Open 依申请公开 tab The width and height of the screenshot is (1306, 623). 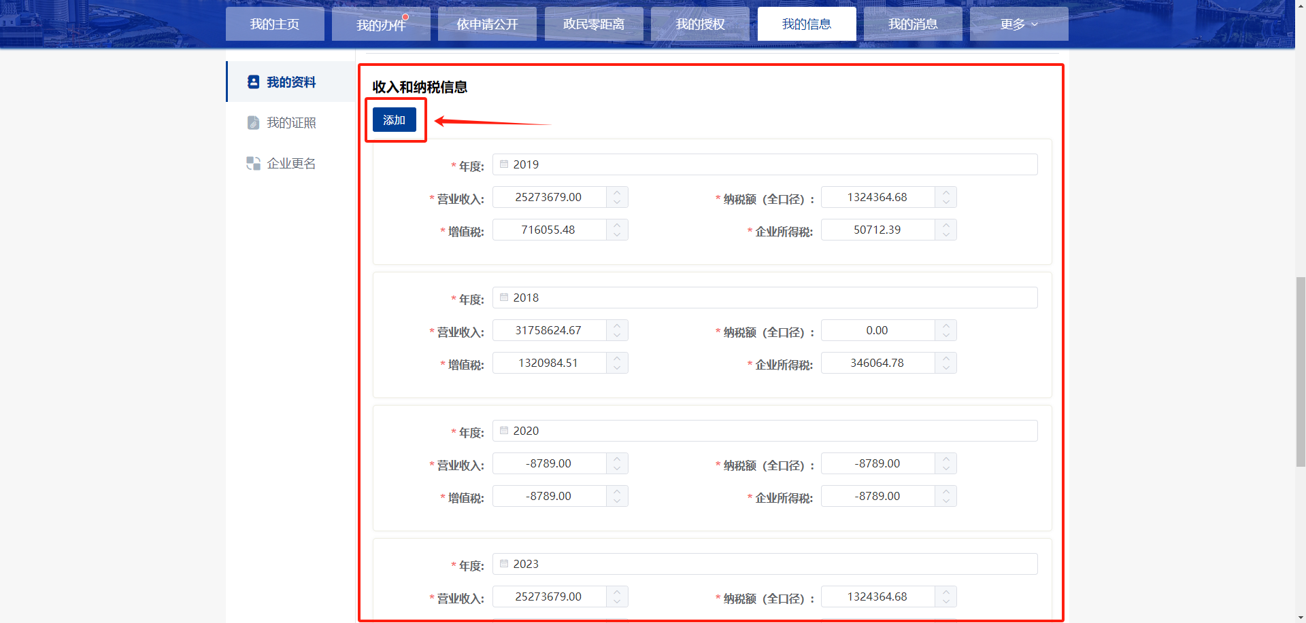click(487, 24)
